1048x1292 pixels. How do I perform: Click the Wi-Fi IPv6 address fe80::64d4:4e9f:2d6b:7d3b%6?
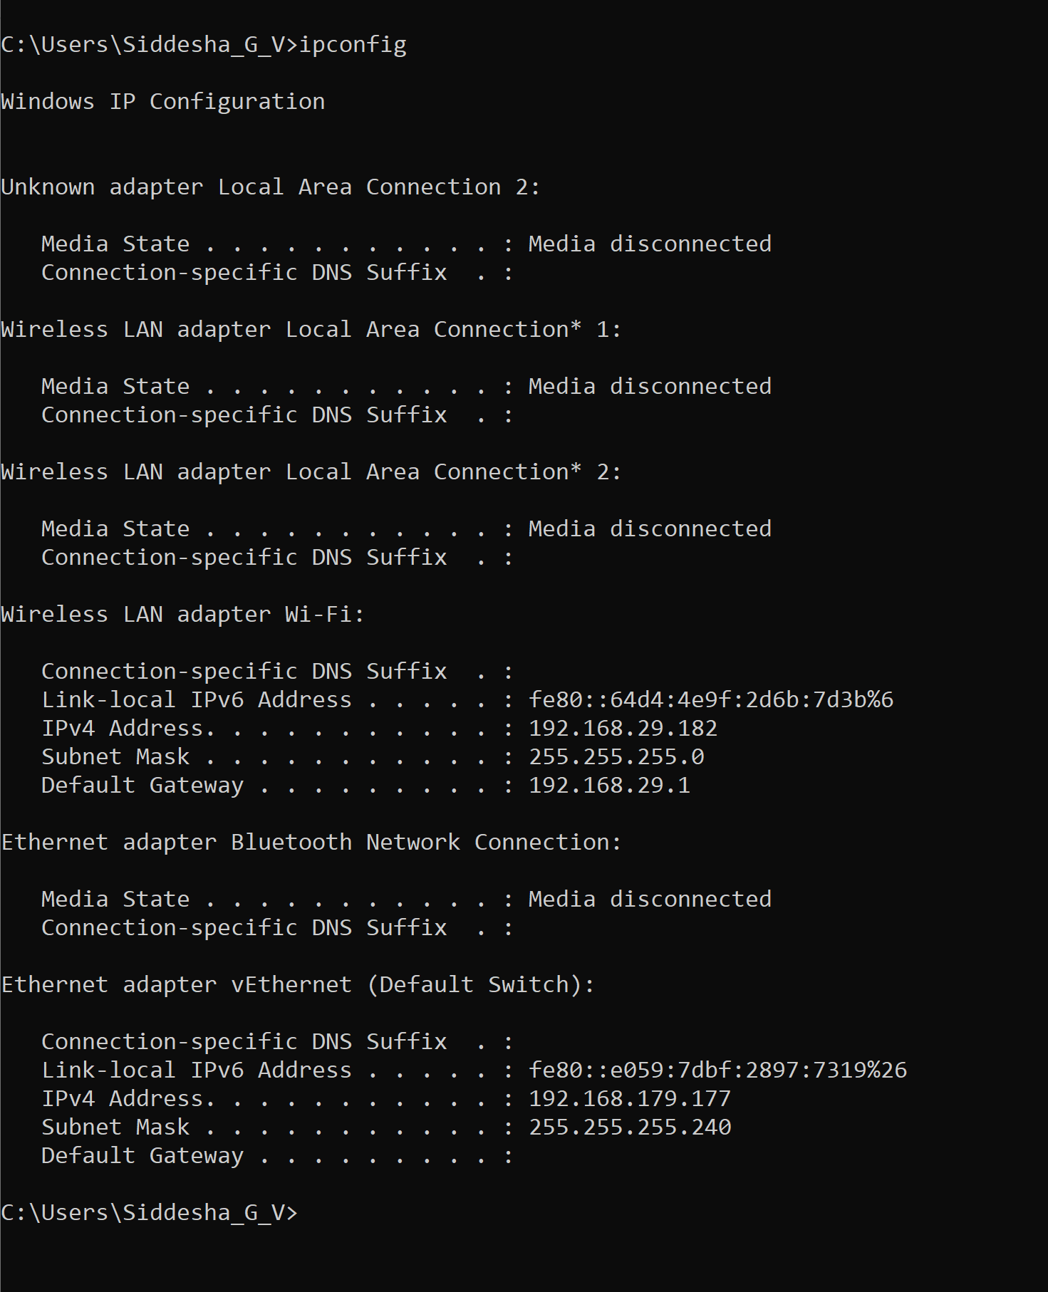(x=711, y=699)
